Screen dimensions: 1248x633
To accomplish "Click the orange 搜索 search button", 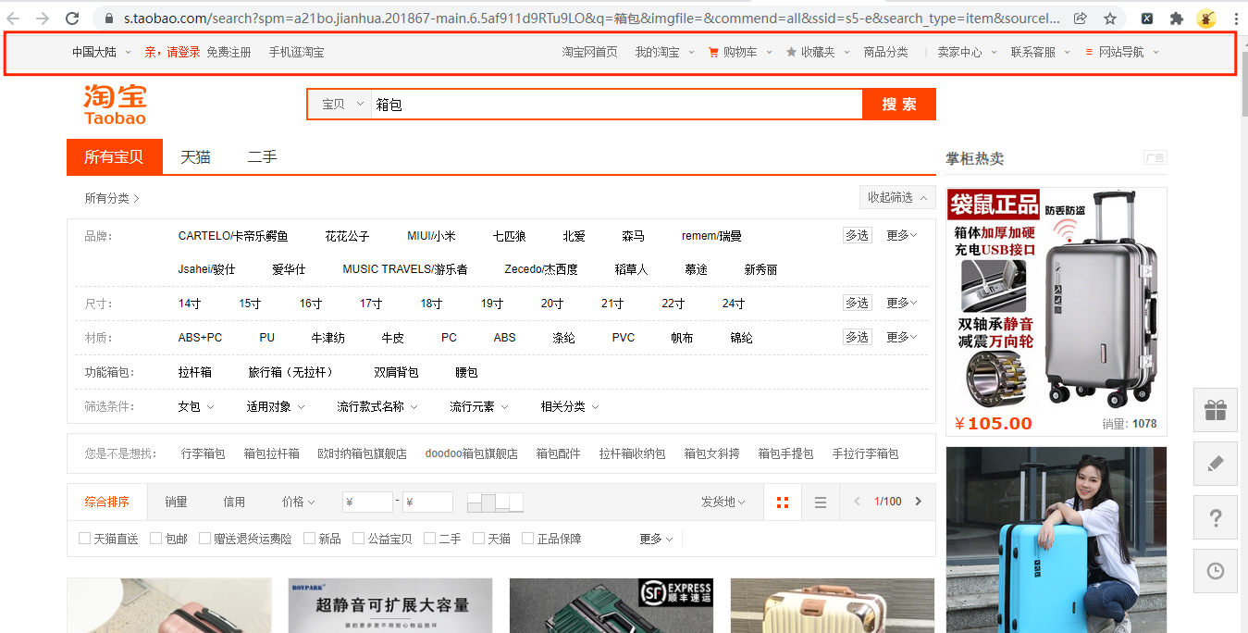I will click(898, 104).
